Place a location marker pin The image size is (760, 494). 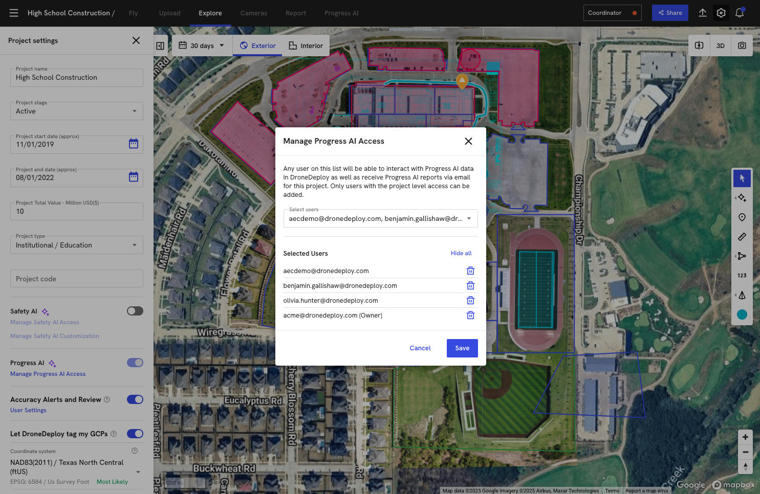[x=742, y=217]
